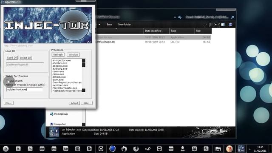The height and width of the screenshot is (153, 272).
Task: Sort by Type column header
Action: point(182,31)
